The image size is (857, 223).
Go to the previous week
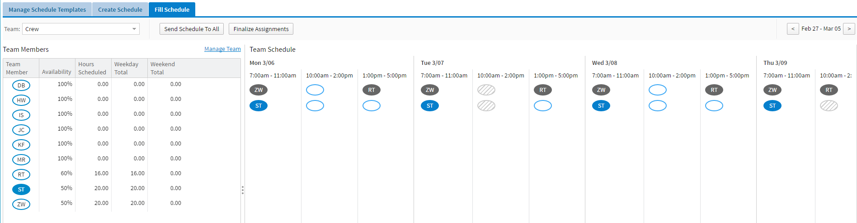[x=793, y=29]
